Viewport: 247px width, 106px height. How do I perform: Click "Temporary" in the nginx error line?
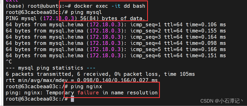click(x=60, y=93)
